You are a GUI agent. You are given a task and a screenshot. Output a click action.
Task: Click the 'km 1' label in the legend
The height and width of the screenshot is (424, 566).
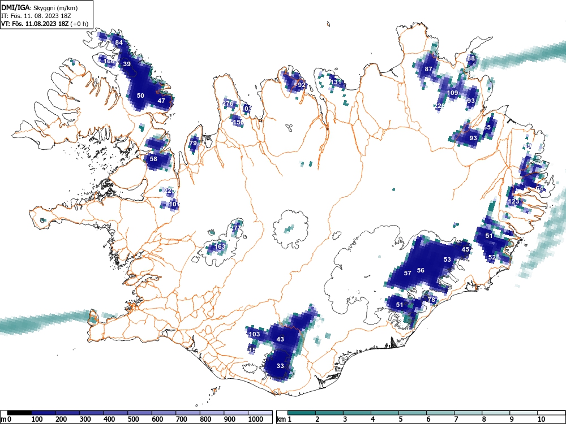[284, 419]
